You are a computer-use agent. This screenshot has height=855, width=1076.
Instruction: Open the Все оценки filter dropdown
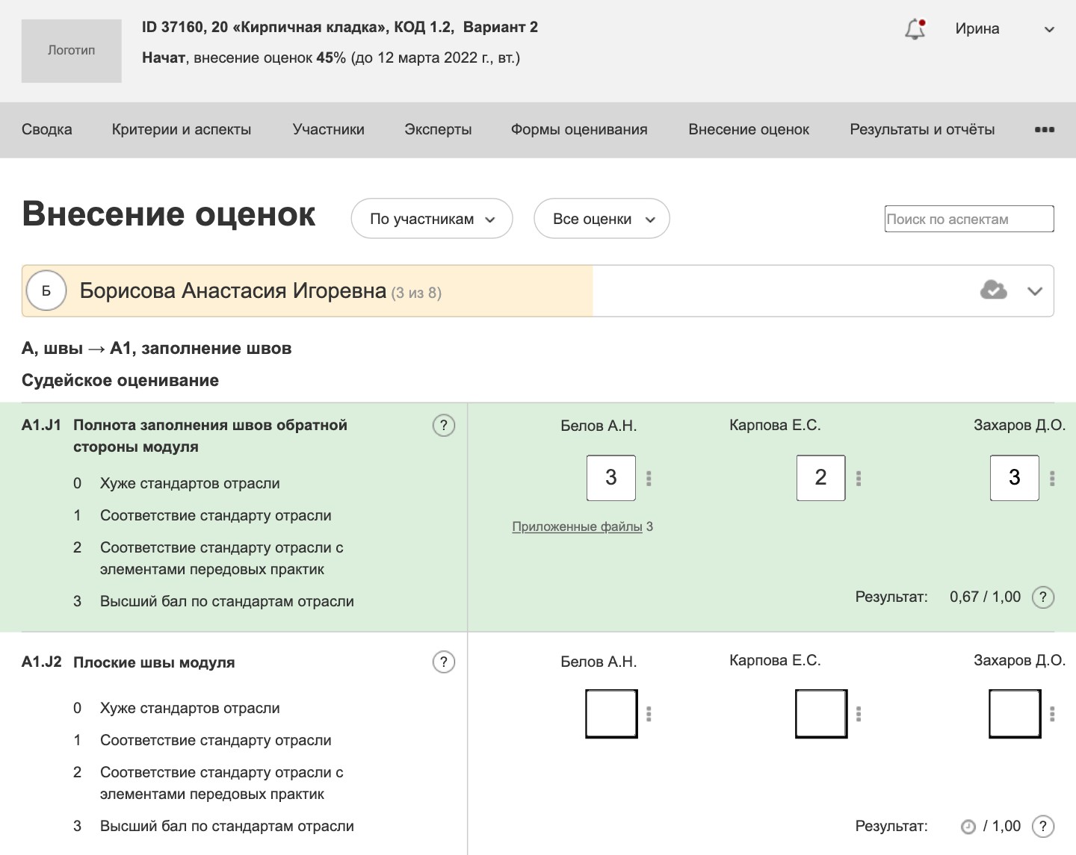click(602, 219)
